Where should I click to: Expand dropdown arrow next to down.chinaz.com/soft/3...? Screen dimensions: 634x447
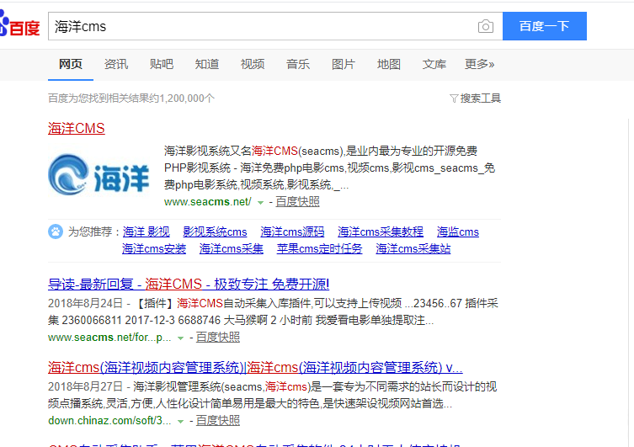(181, 422)
